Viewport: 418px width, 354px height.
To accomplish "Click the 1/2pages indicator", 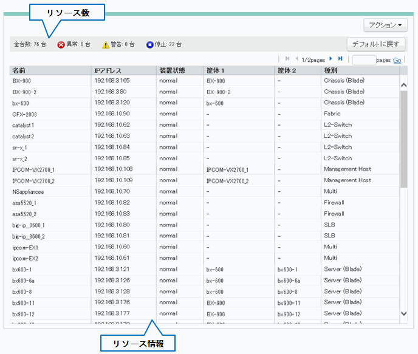I will [313, 60].
